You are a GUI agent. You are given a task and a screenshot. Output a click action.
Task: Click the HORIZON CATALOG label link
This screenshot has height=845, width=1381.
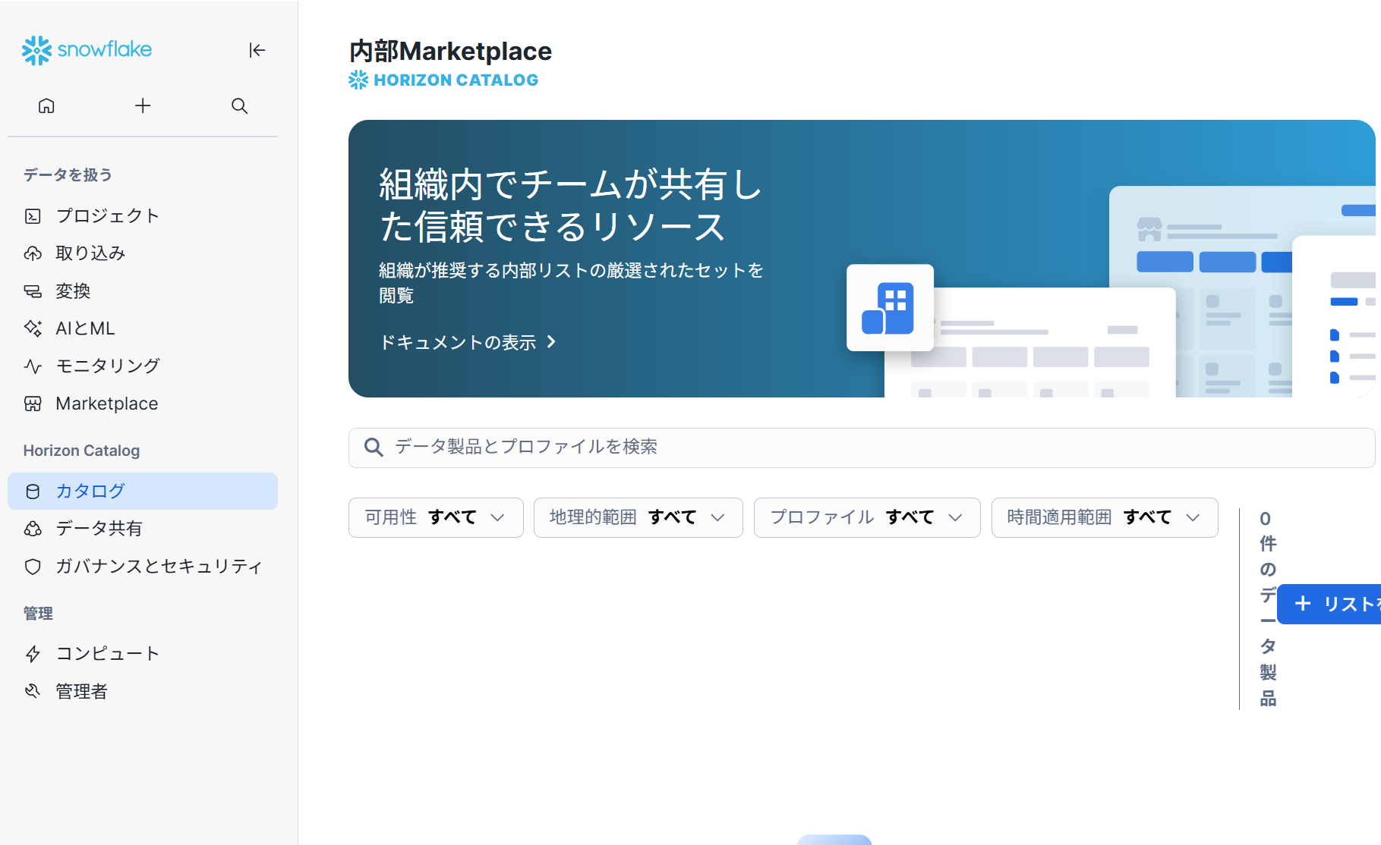(x=456, y=80)
